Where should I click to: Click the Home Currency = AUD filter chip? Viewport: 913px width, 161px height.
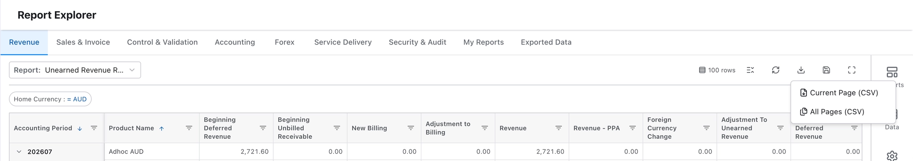tap(50, 99)
